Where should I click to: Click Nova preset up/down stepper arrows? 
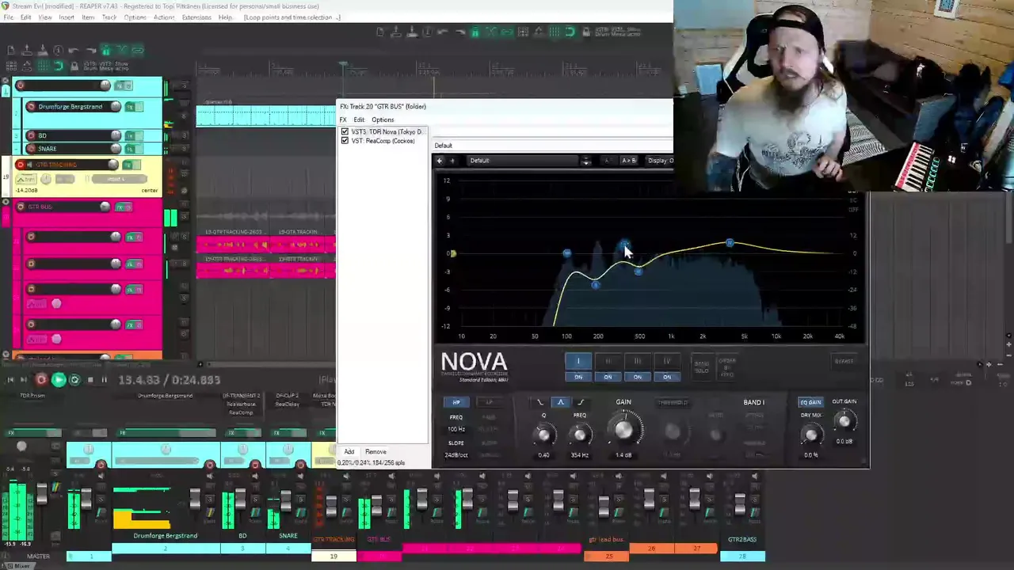[x=586, y=161]
